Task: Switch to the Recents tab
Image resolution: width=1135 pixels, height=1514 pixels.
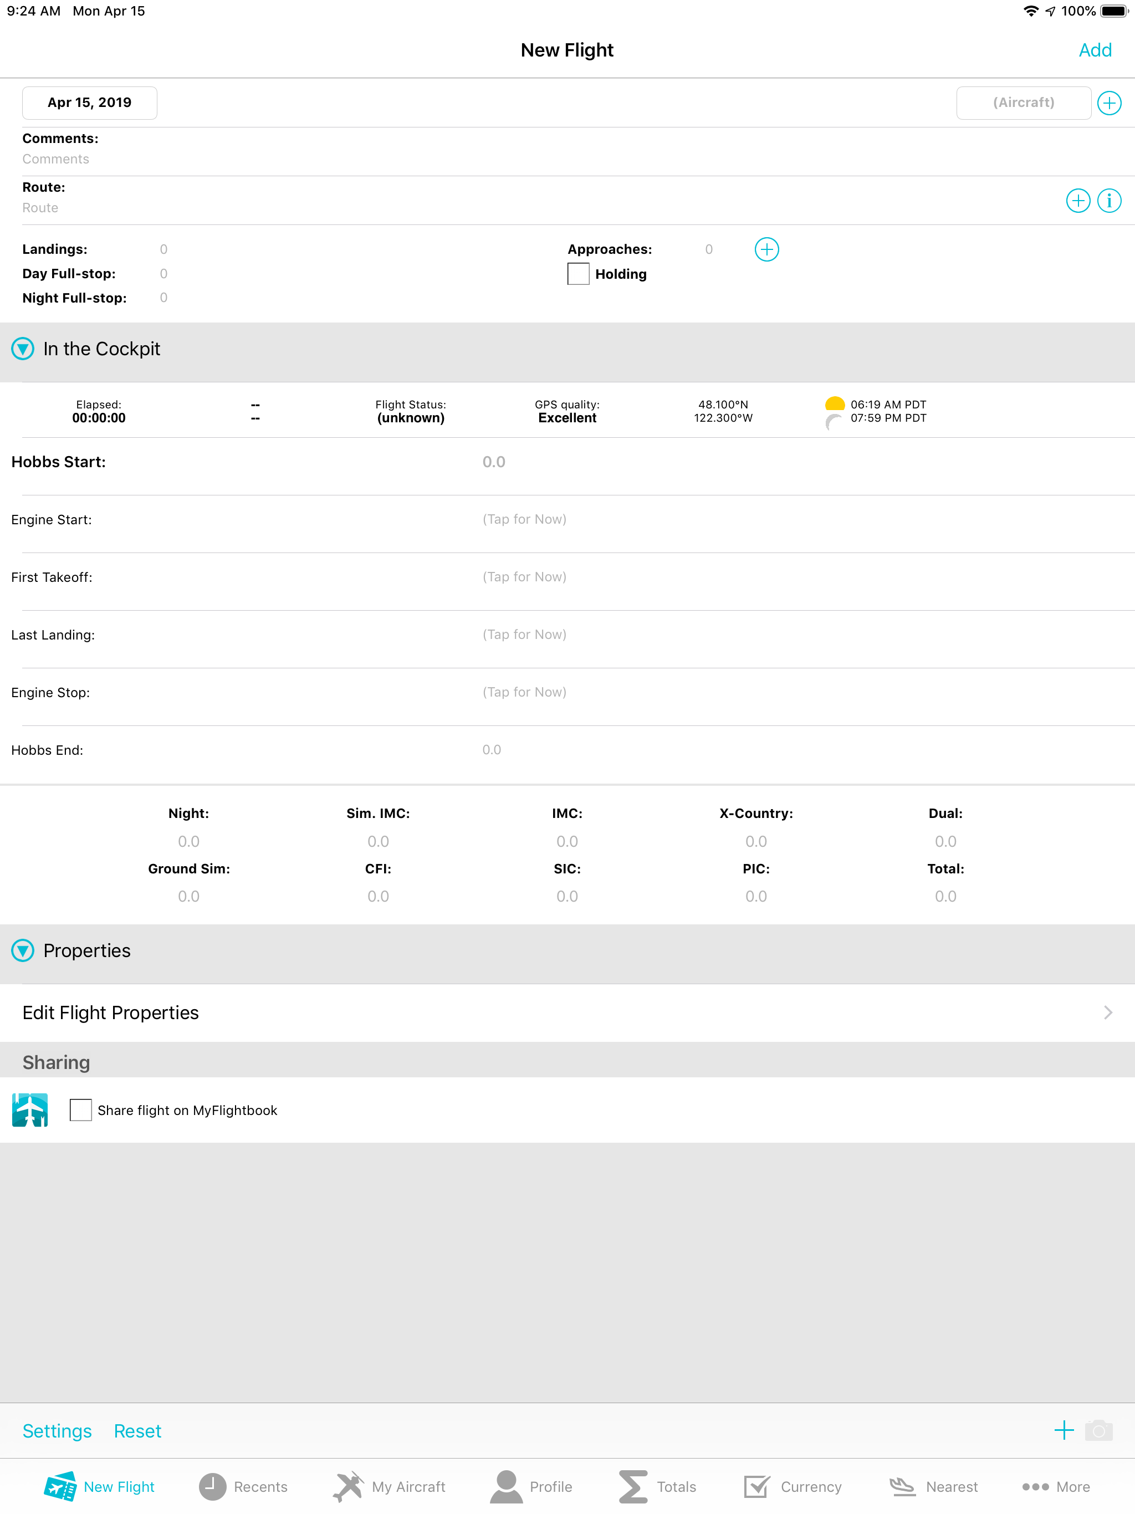Action: (243, 1486)
